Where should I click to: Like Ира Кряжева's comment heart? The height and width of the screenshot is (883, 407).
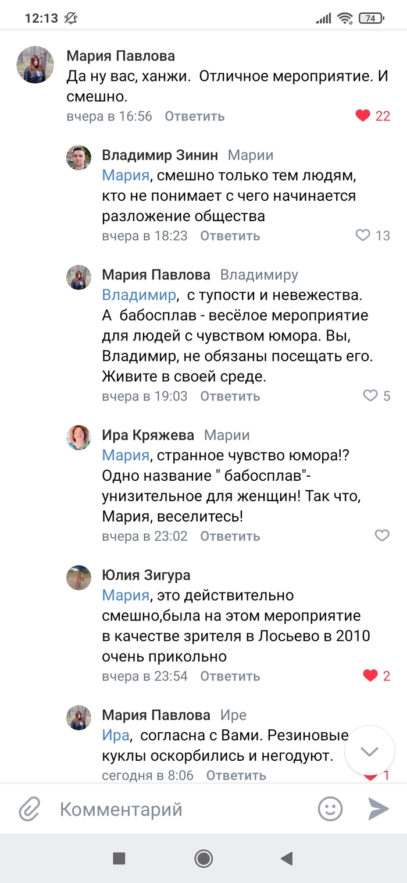click(382, 536)
